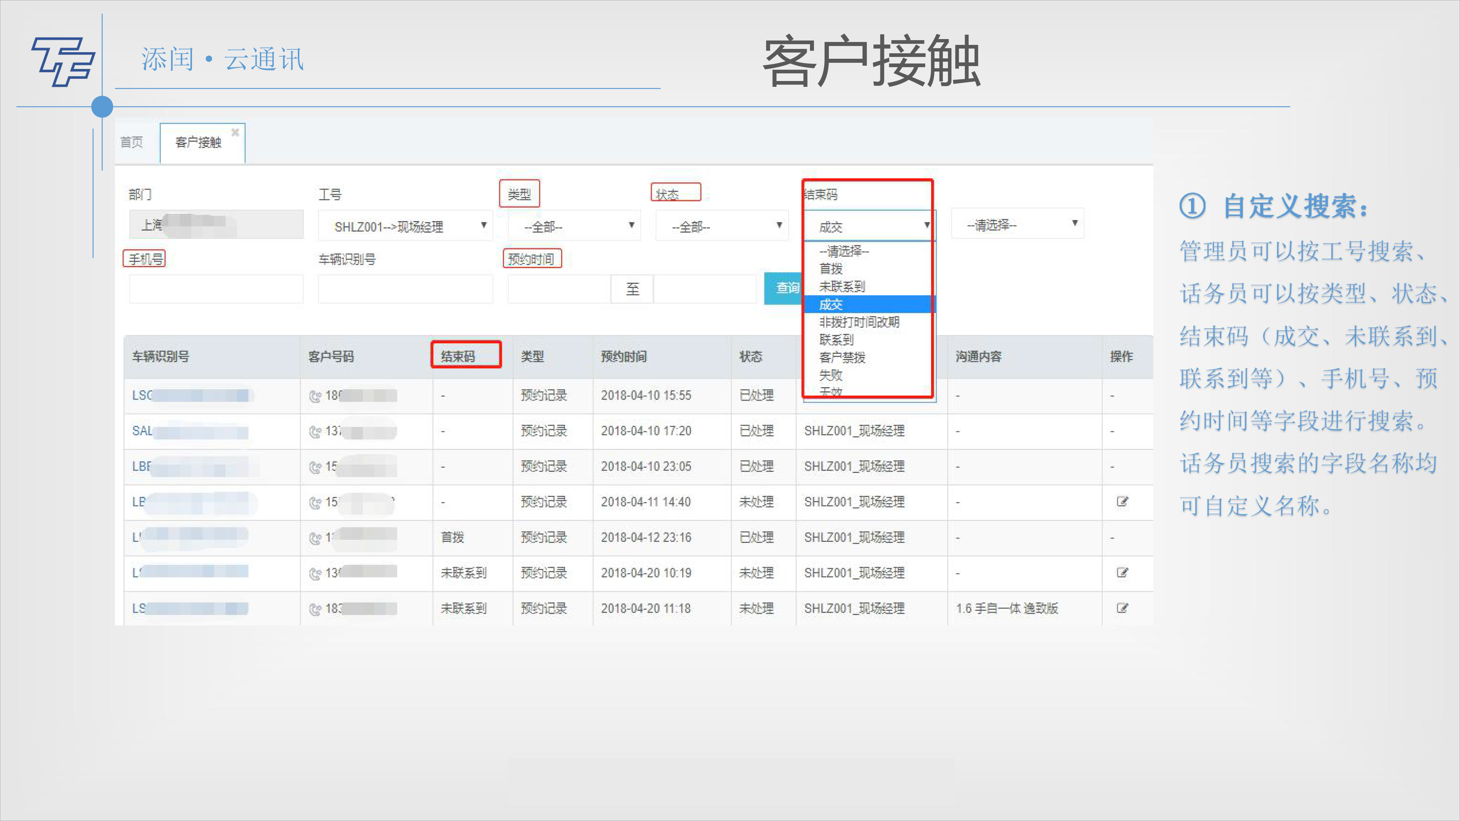Click phone icon in first customer row
Viewport: 1460px width, 821px height.
[x=315, y=396]
